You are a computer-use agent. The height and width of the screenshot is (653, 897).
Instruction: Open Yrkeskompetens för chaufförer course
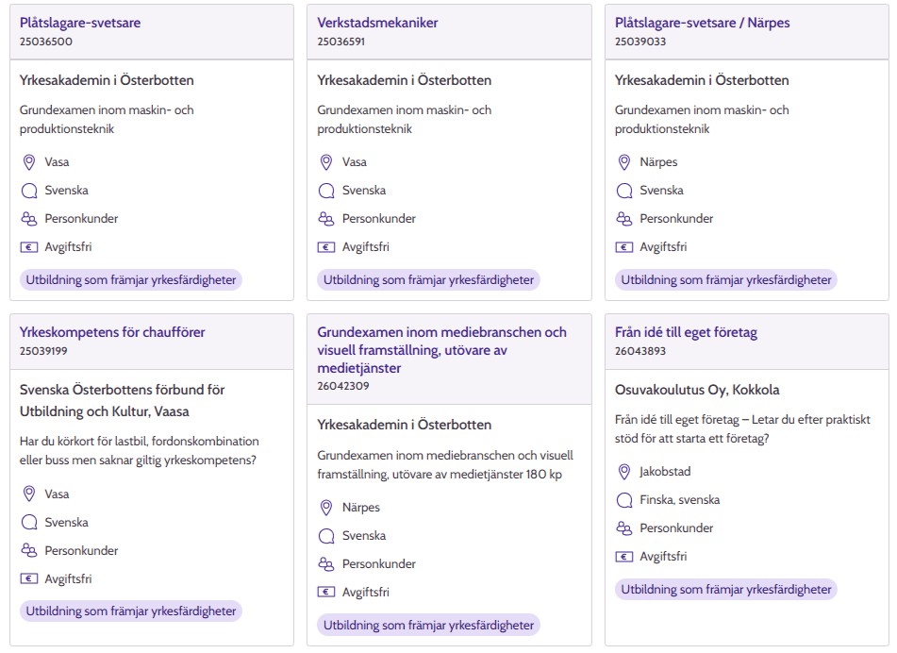(x=112, y=332)
